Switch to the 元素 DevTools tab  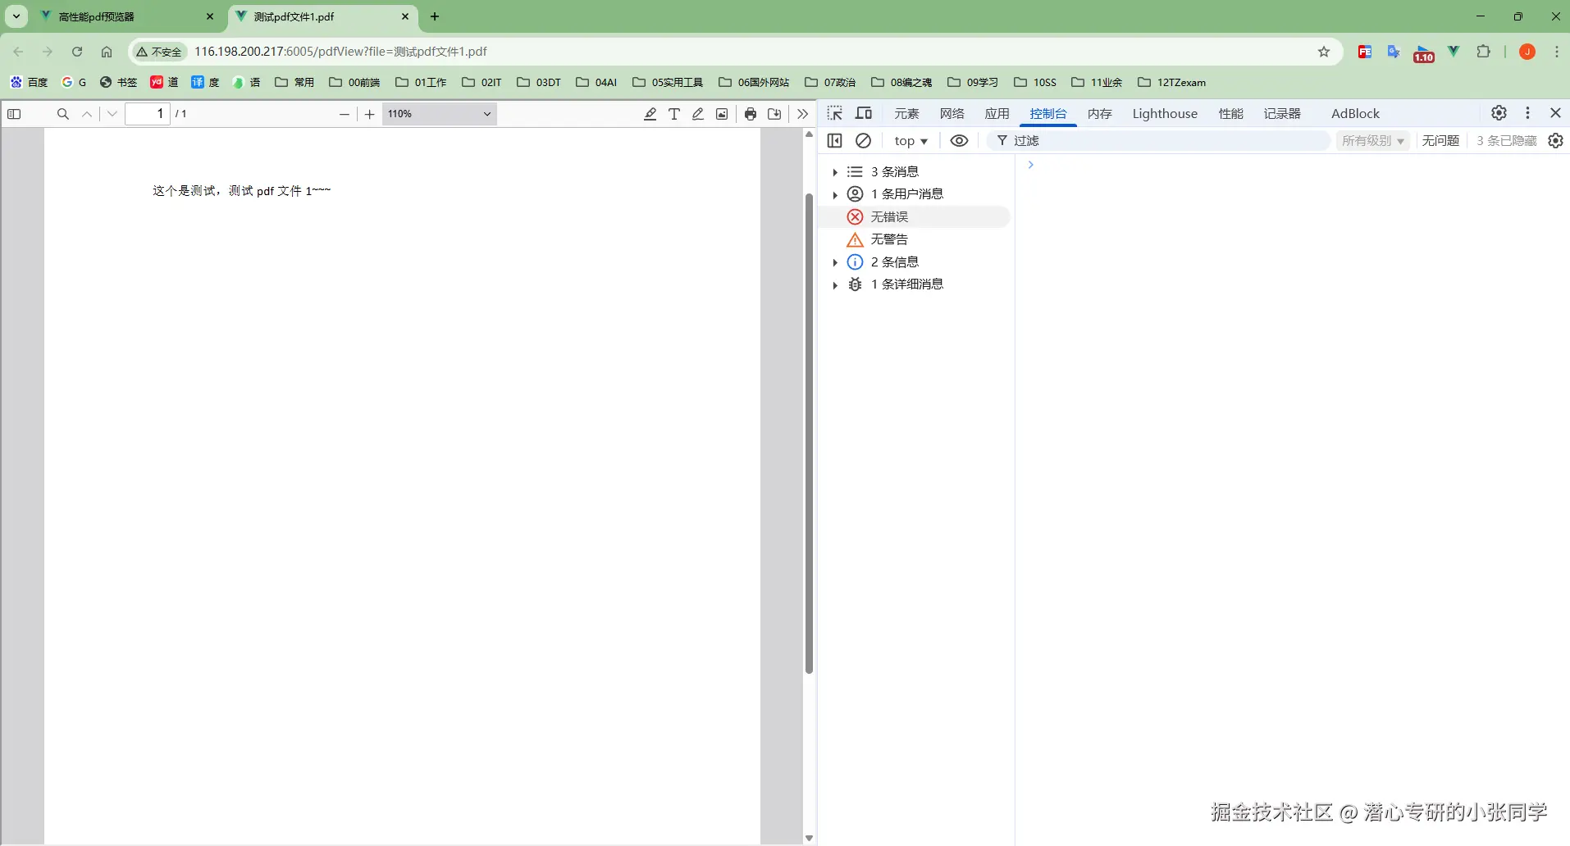[906, 114]
